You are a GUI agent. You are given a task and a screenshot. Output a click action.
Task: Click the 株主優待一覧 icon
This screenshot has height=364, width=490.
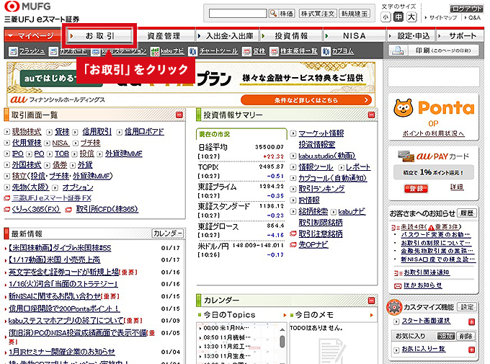point(274,51)
